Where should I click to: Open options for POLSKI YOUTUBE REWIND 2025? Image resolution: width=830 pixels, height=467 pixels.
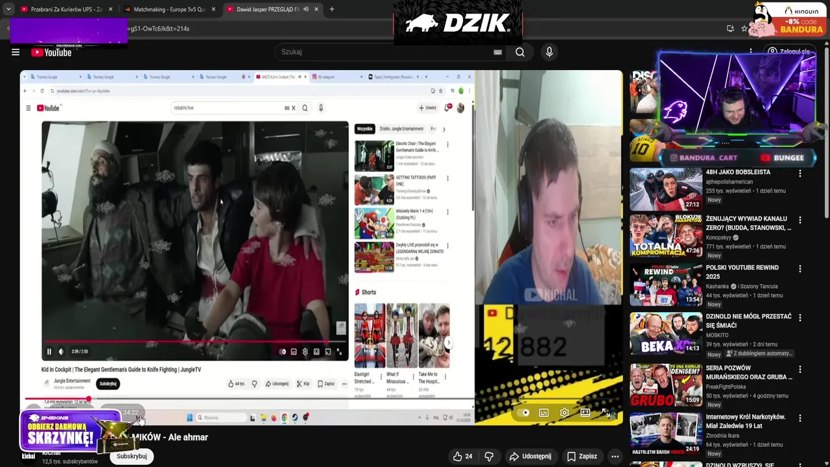[800, 269]
